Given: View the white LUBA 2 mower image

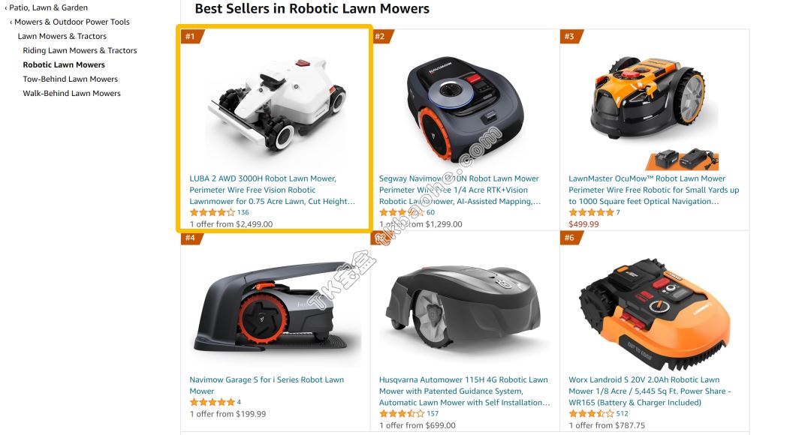Looking at the screenshot, I should coord(276,103).
